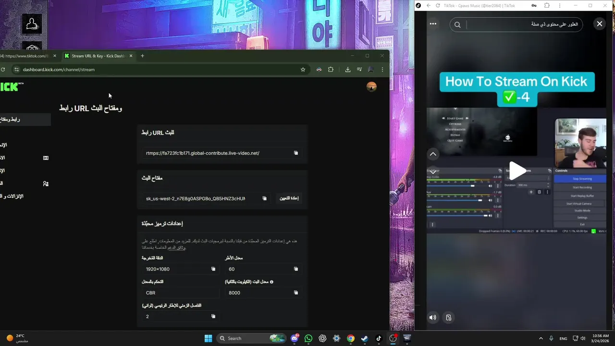The image size is (615, 346).
Task: Click the ENG language indicator
Action: click(563, 338)
